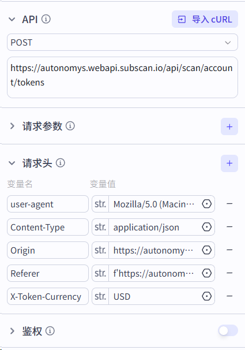Expand the 请求参数 section
Viewport: 245px width, 350px height.
click(x=12, y=126)
